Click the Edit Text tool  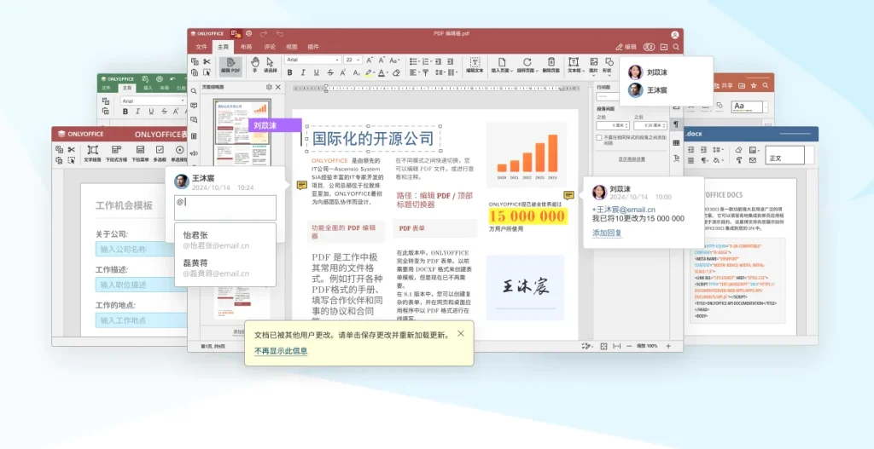pyautogui.click(x=475, y=65)
